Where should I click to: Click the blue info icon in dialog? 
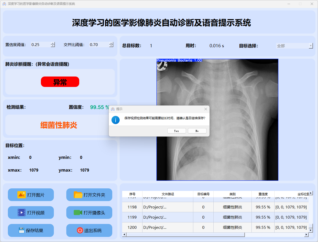[x=116, y=120]
